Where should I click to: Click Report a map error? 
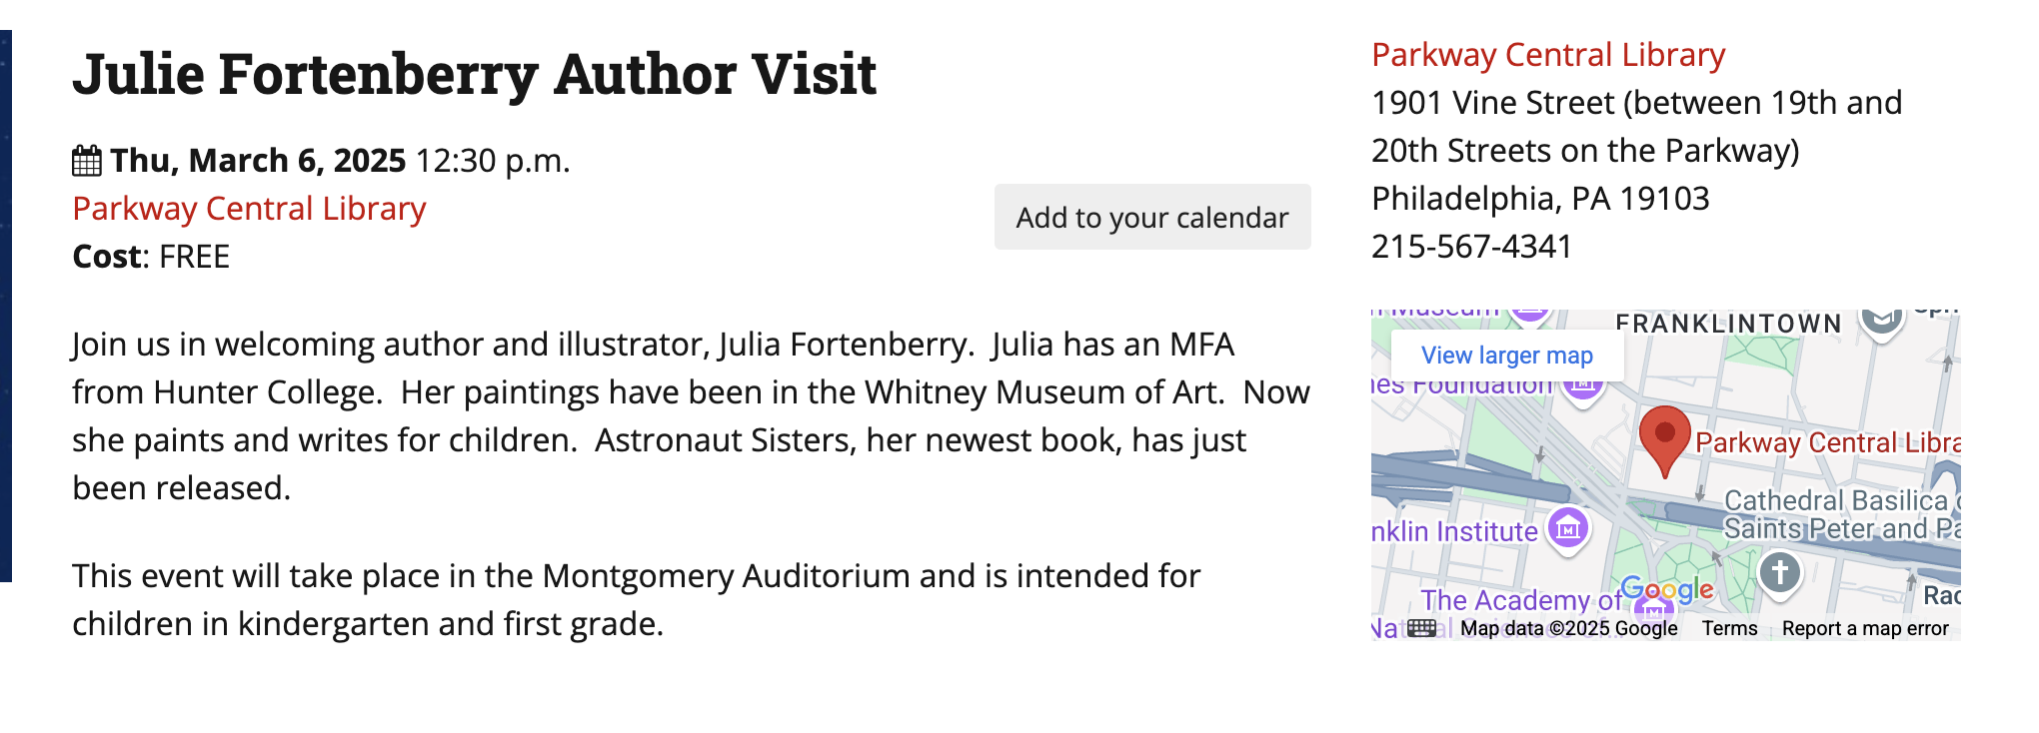[1865, 628]
